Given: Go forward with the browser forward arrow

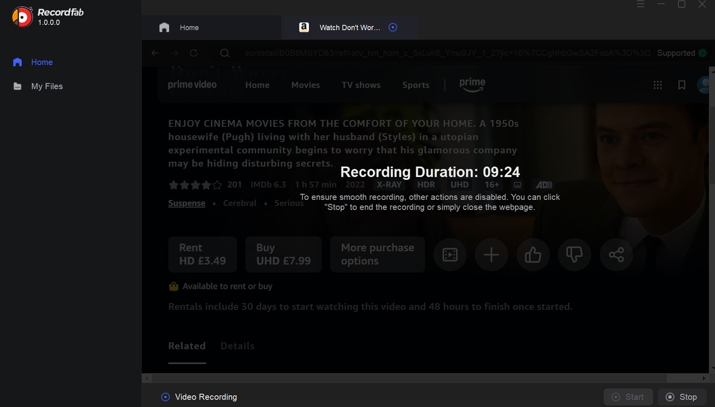Looking at the screenshot, I should [174, 53].
